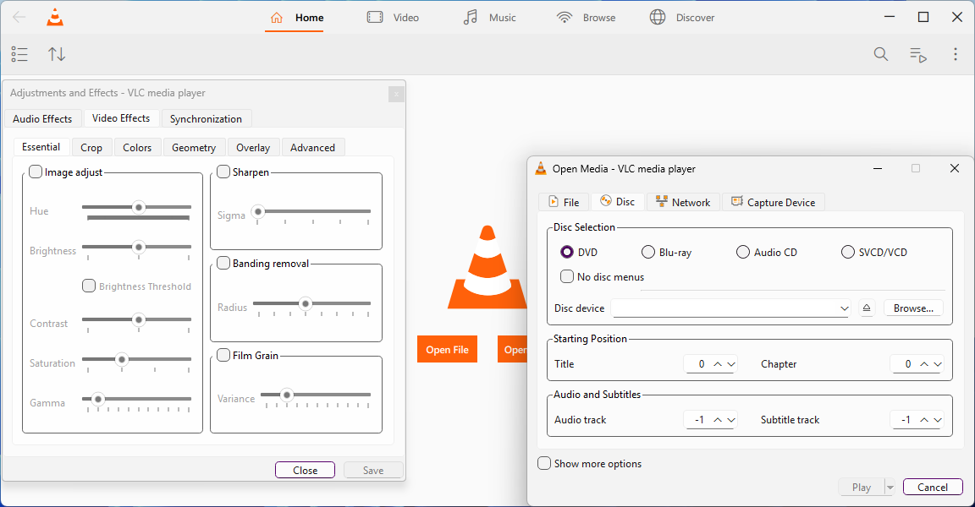Enable the Show more options checkbox

[x=544, y=463]
